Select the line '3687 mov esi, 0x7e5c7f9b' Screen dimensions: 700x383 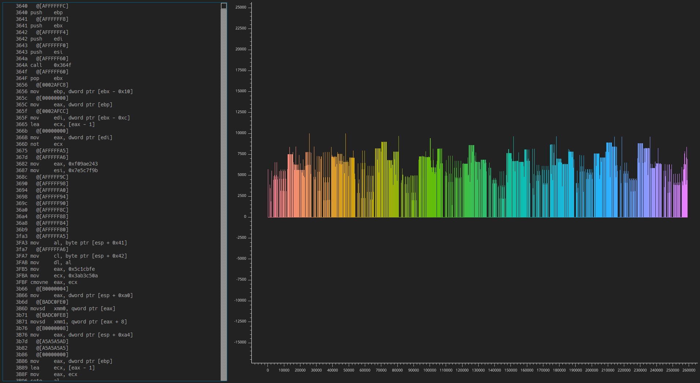[x=112, y=170]
